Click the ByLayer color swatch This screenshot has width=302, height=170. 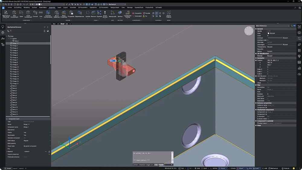(x=268, y=33)
